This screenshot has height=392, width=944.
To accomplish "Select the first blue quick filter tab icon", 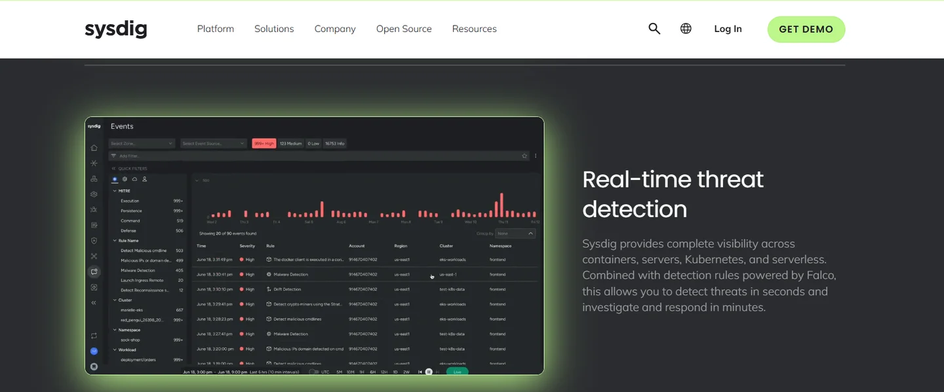I will pyautogui.click(x=115, y=179).
